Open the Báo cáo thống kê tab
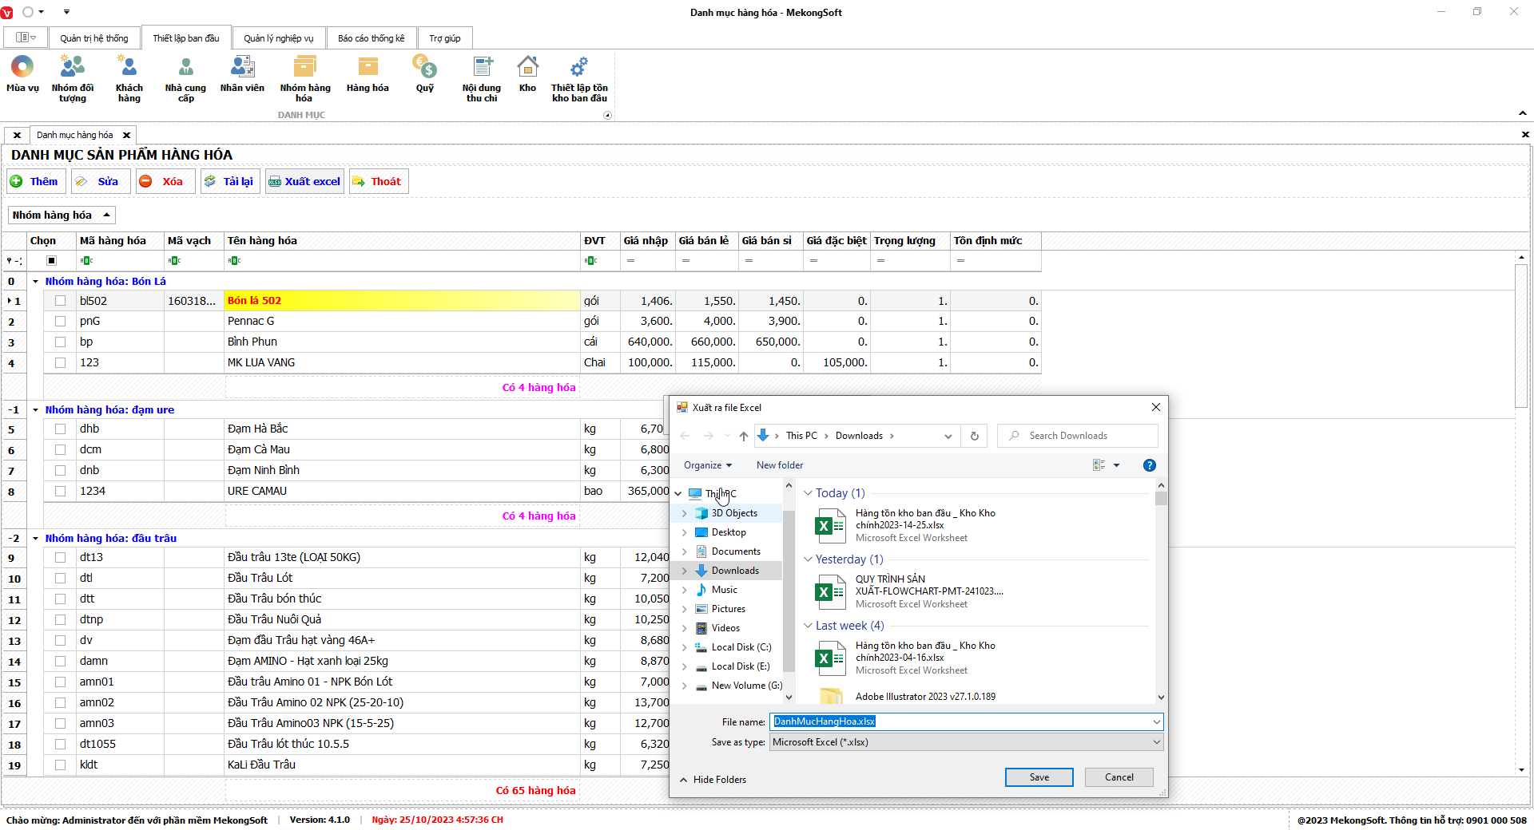 (371, 38)
